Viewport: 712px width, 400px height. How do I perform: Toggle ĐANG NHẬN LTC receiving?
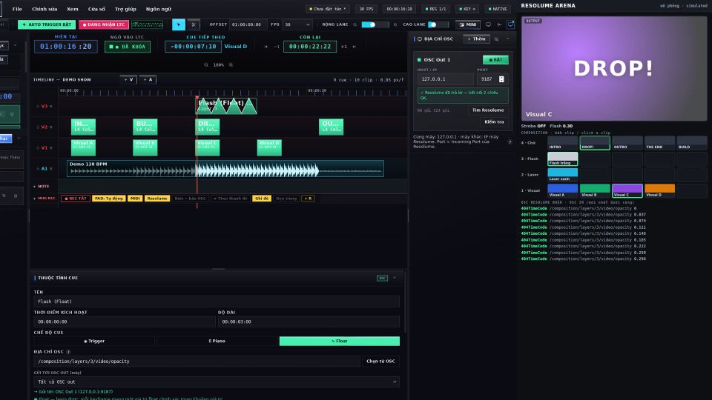(104, 24)
